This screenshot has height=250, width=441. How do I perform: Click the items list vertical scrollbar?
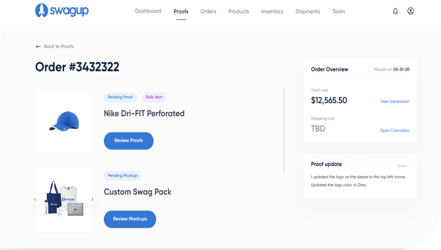click(x=284, y=130)
